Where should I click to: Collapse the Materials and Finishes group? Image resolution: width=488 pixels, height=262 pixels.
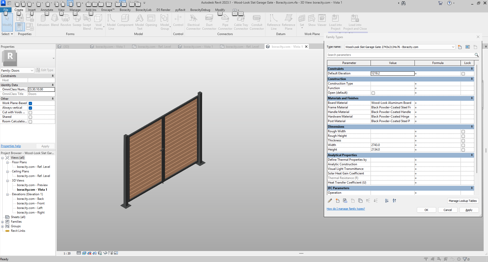point(472,98)
